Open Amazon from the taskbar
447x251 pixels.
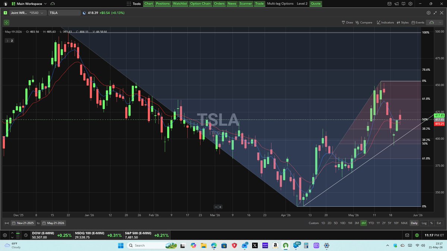click(275, 245)
